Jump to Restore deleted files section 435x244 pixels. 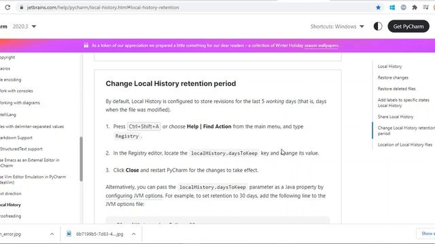397,89
